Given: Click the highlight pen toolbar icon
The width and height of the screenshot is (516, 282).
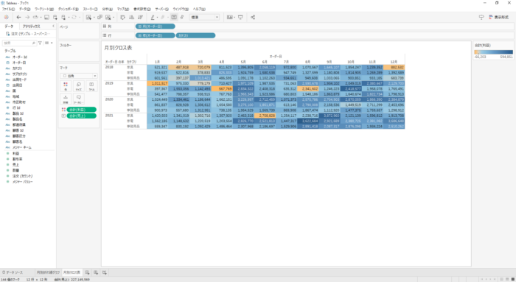Looking at the screenshot, I should [x=153, y=18].
